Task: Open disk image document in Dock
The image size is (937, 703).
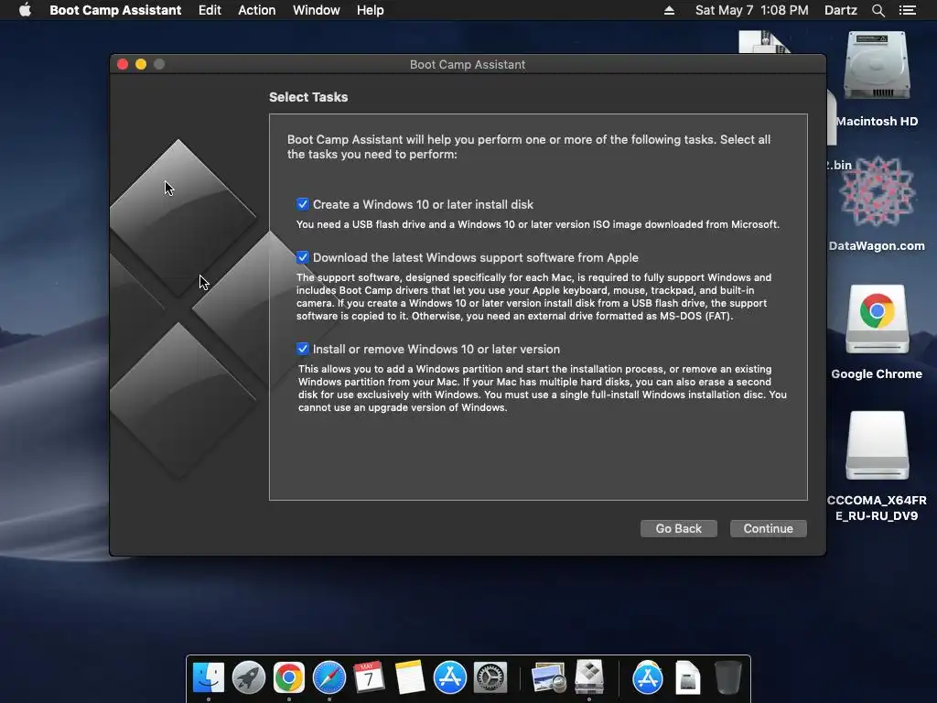Action: coord(688,678)
